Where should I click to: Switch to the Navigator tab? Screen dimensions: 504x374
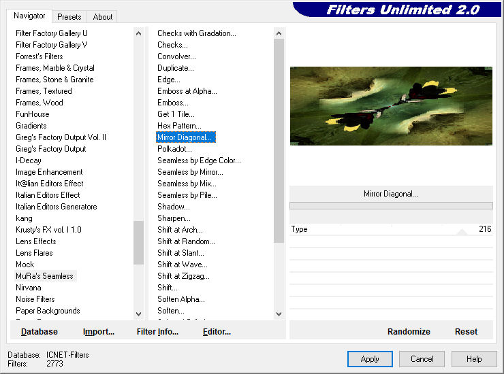(29, 16)
